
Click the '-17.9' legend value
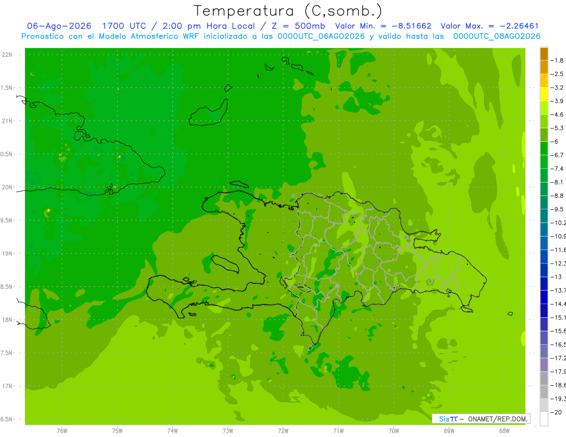point(558,371)
